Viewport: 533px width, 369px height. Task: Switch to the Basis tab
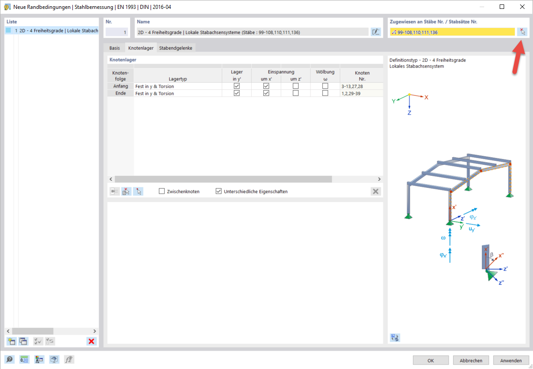[x=115, y=48]
